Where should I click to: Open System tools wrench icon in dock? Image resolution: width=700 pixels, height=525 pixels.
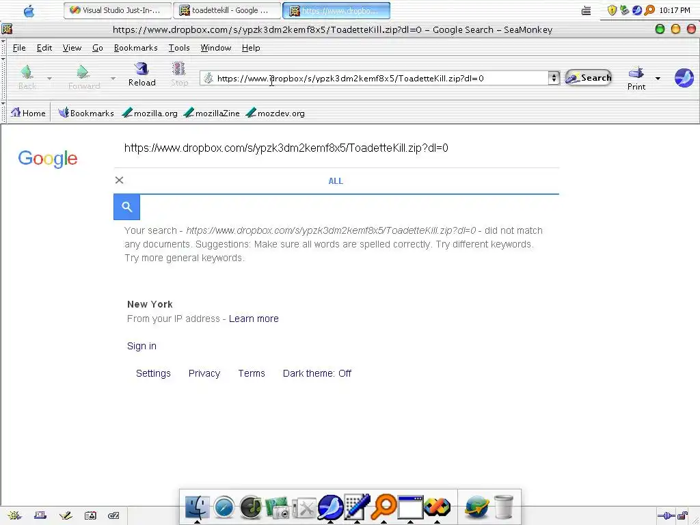(x=304, y=509)
